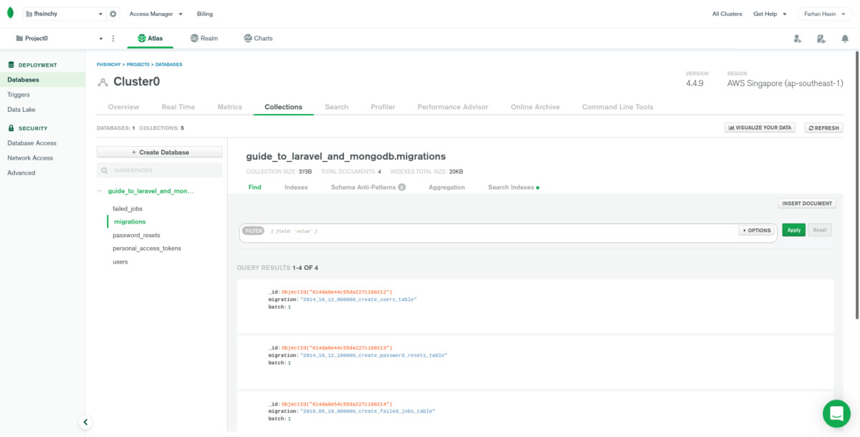Screen dimensions: 860x437
Task: Click the Visualize Your Data button
Action: click(760, 128)
